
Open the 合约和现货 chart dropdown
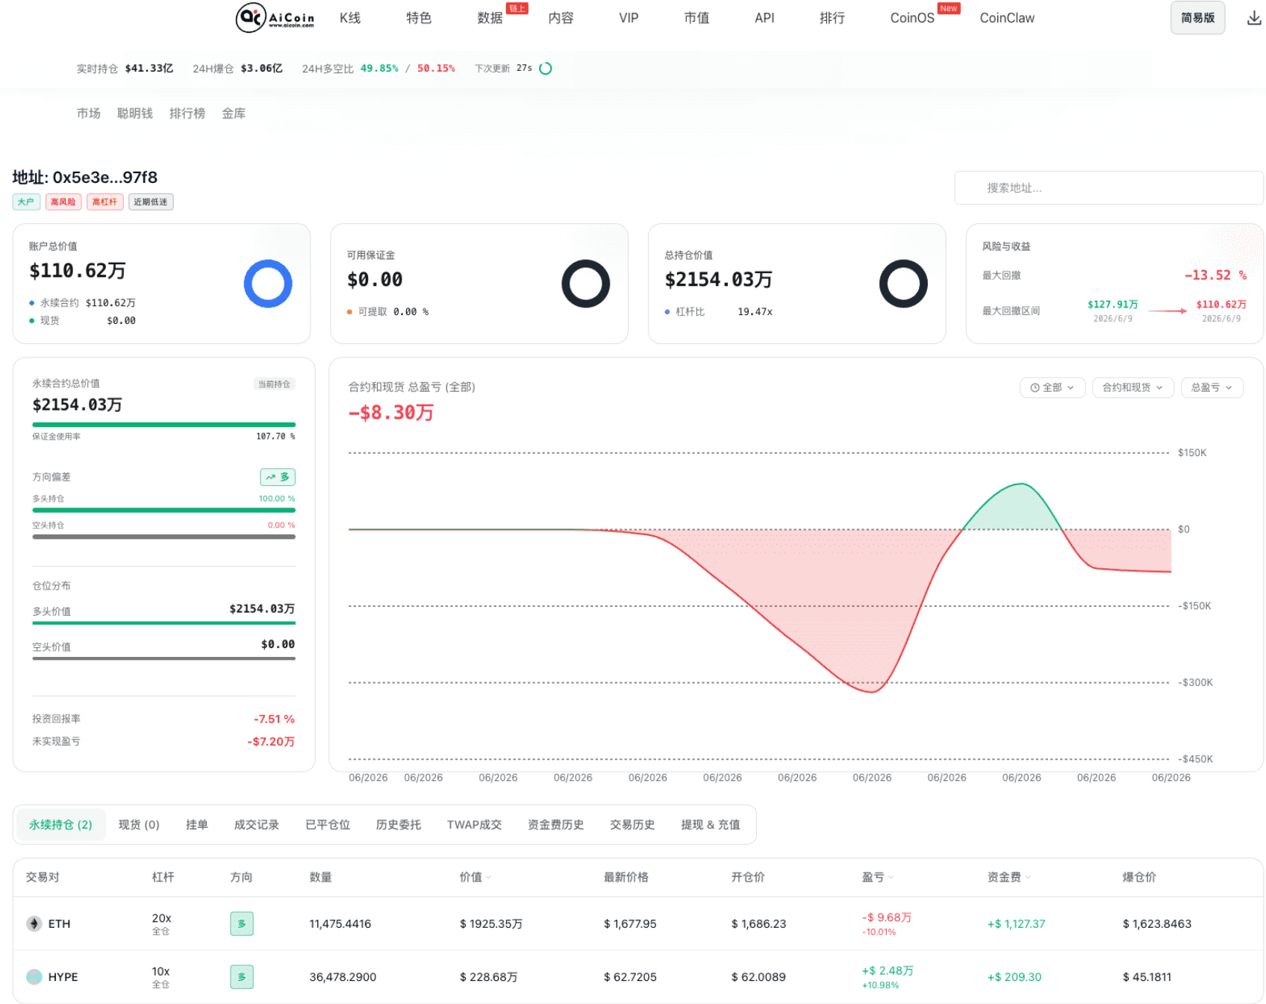click(1133, 387)
